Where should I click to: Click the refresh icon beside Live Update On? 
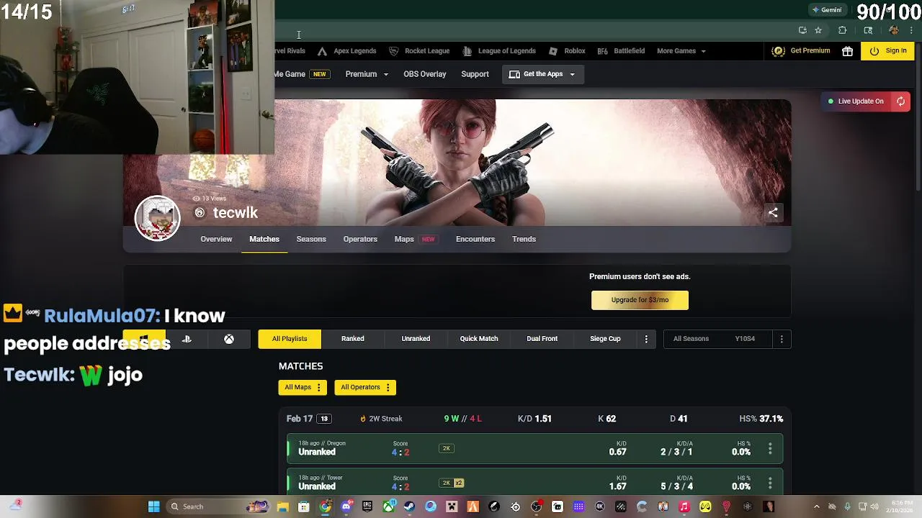(x=900, y=101)
